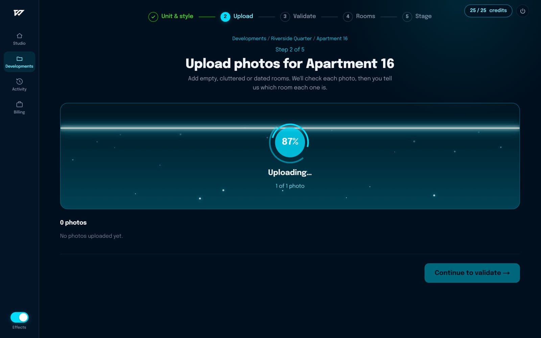The height and width of the screenshot is (338, 541).
Task: Click the step 5 number circle
Action: 407,17
